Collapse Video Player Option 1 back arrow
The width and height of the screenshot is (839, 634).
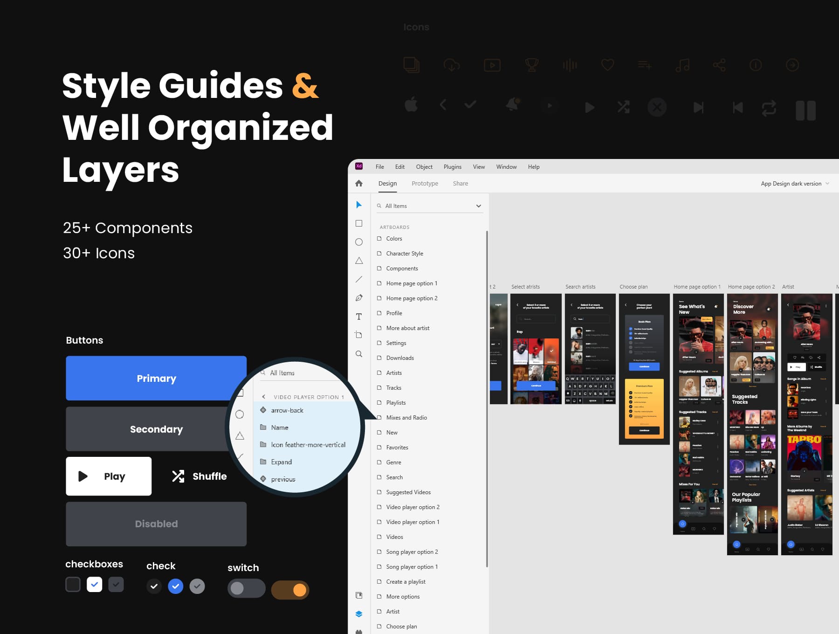(x=264, y=397)
